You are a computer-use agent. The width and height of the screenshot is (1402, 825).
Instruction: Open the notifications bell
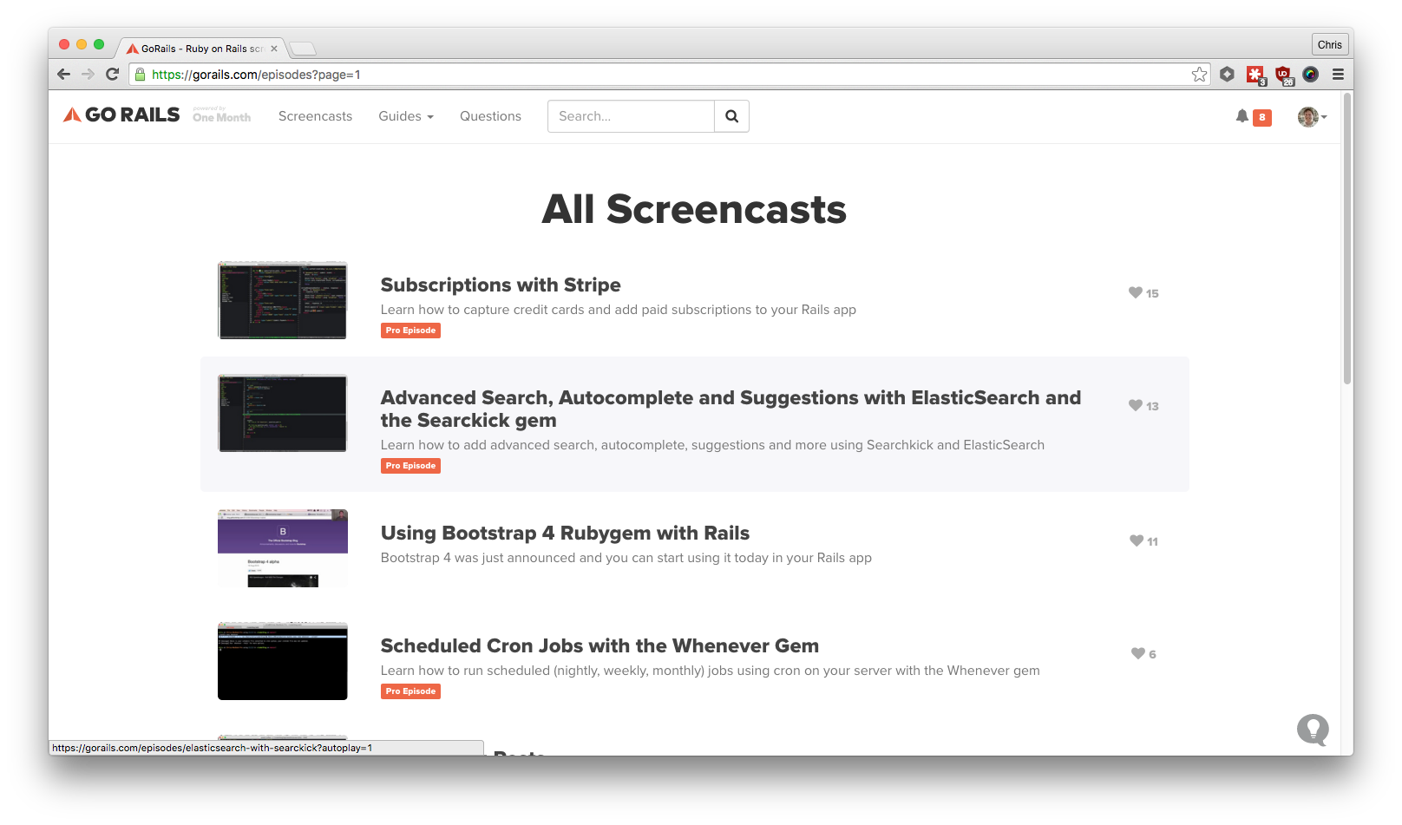tap(1241, 116)
